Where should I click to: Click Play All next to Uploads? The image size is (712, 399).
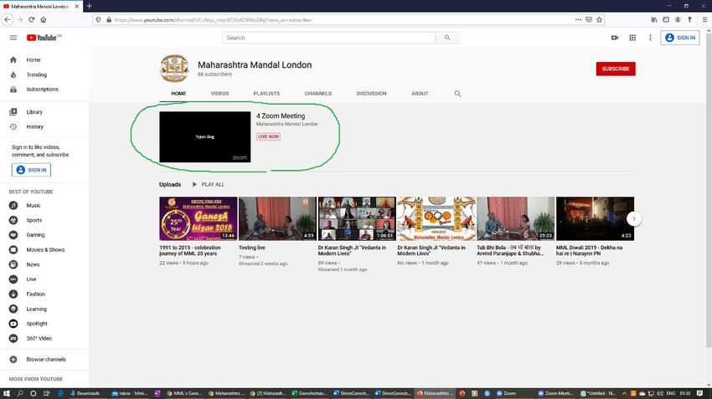208,185
